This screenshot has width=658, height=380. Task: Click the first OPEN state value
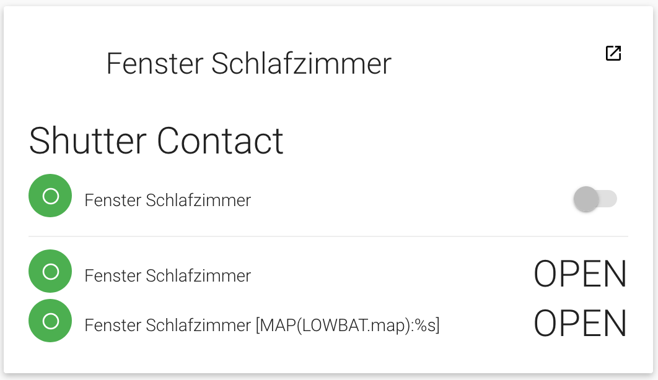[x=580, y=274]
